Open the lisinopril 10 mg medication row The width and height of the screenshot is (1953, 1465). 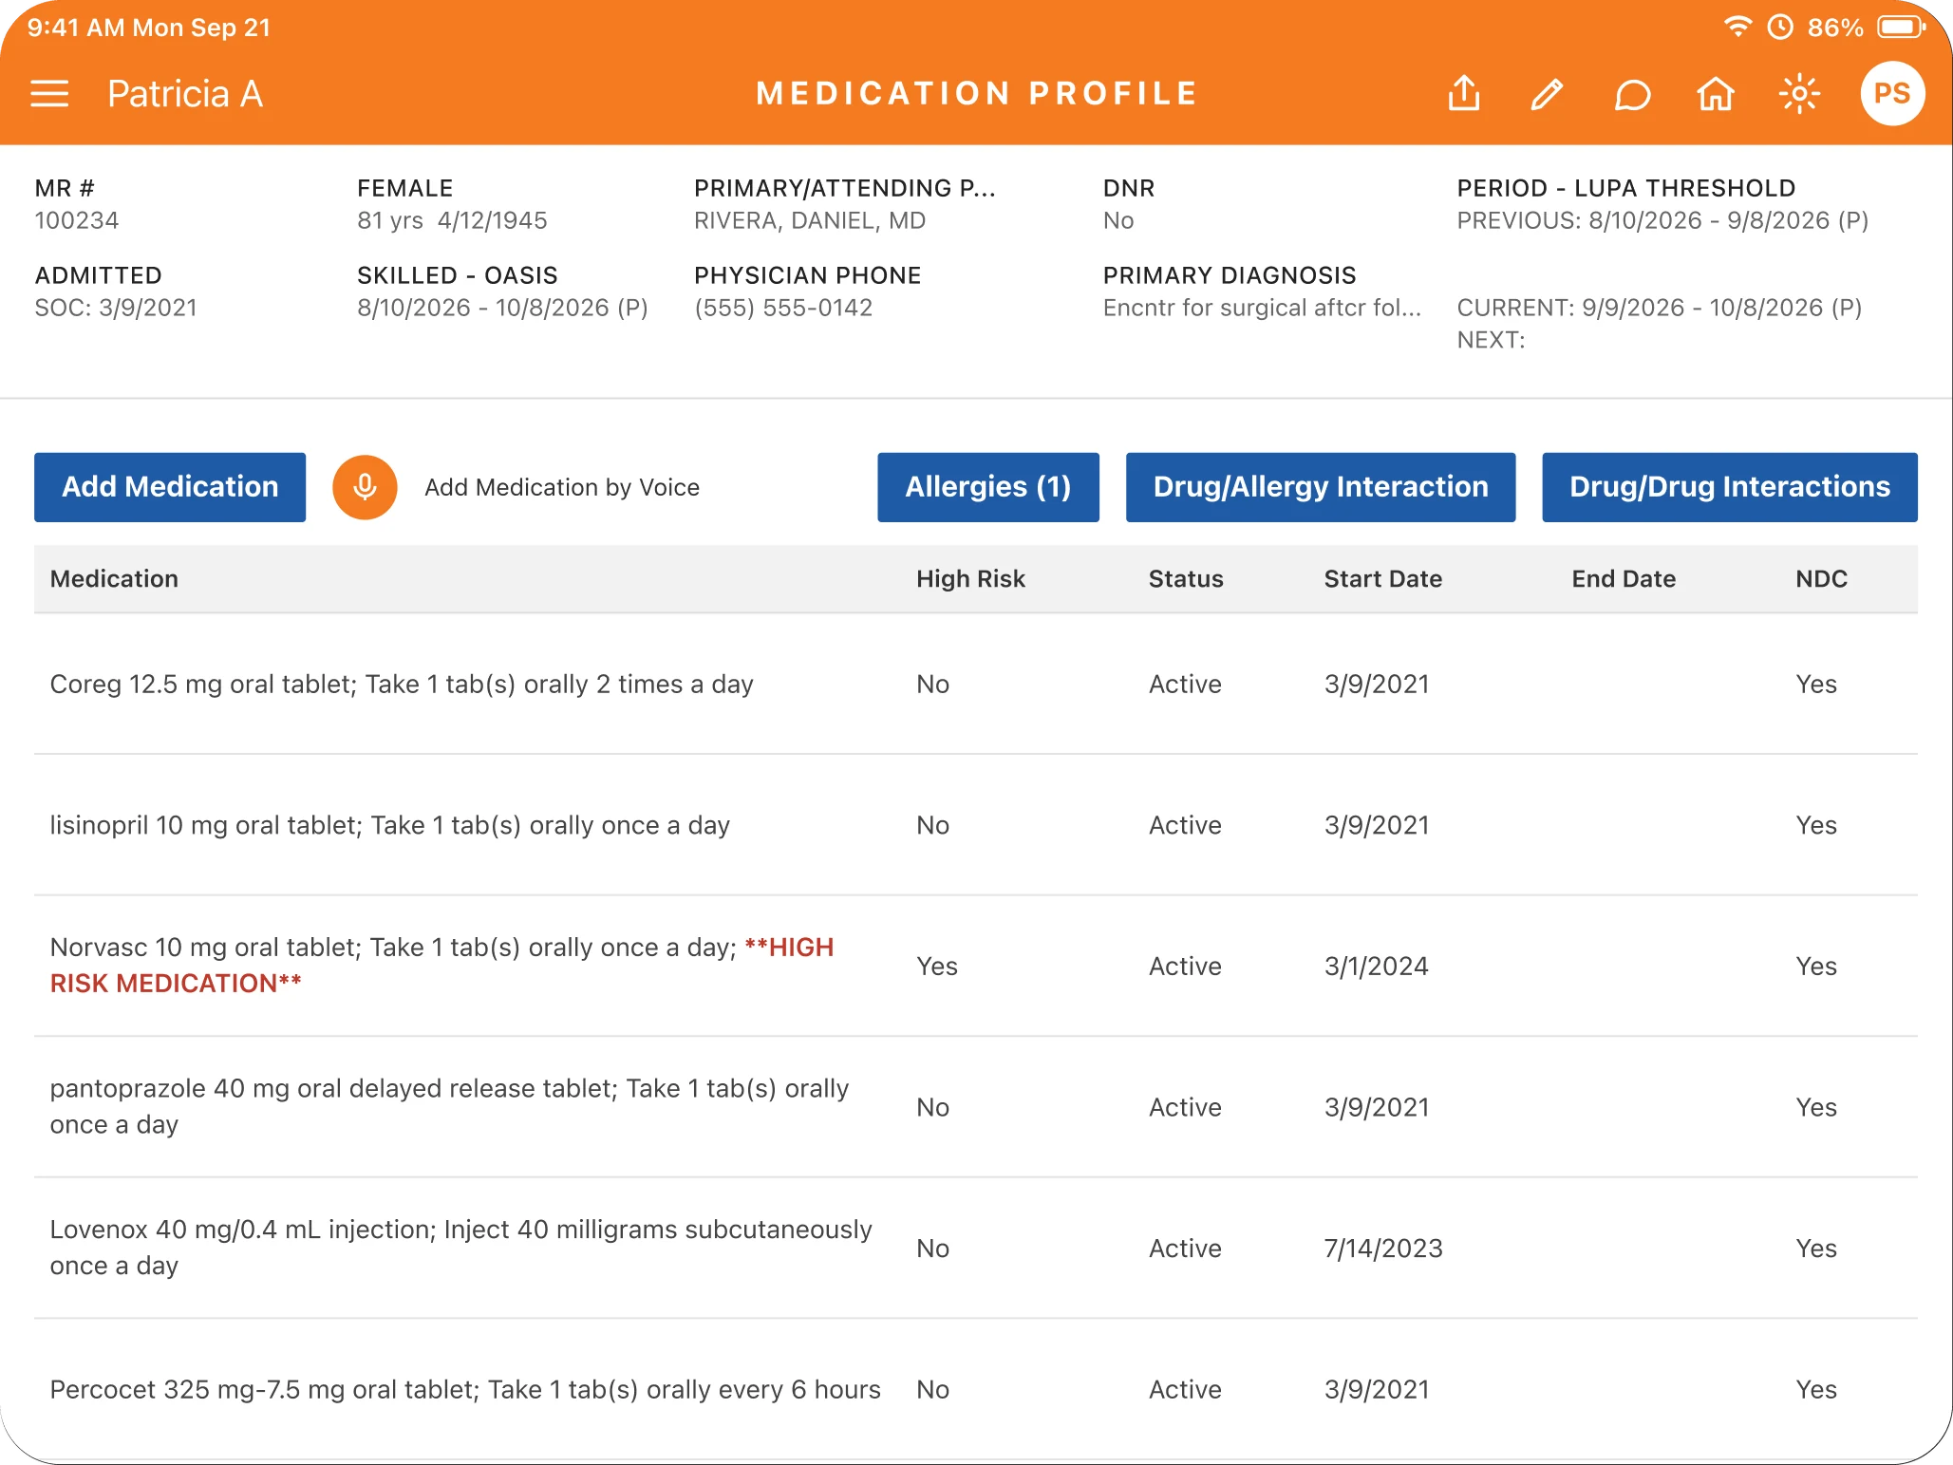975,825
